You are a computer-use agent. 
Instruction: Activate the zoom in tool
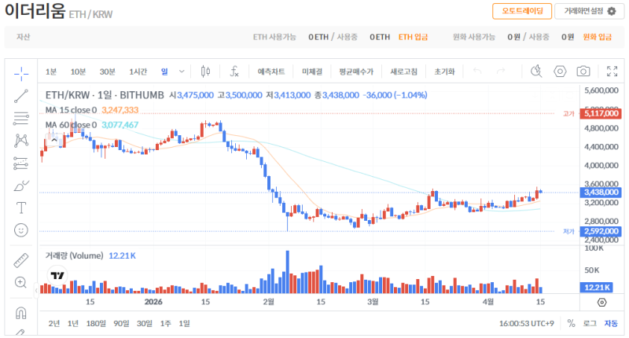click(21, 283)
